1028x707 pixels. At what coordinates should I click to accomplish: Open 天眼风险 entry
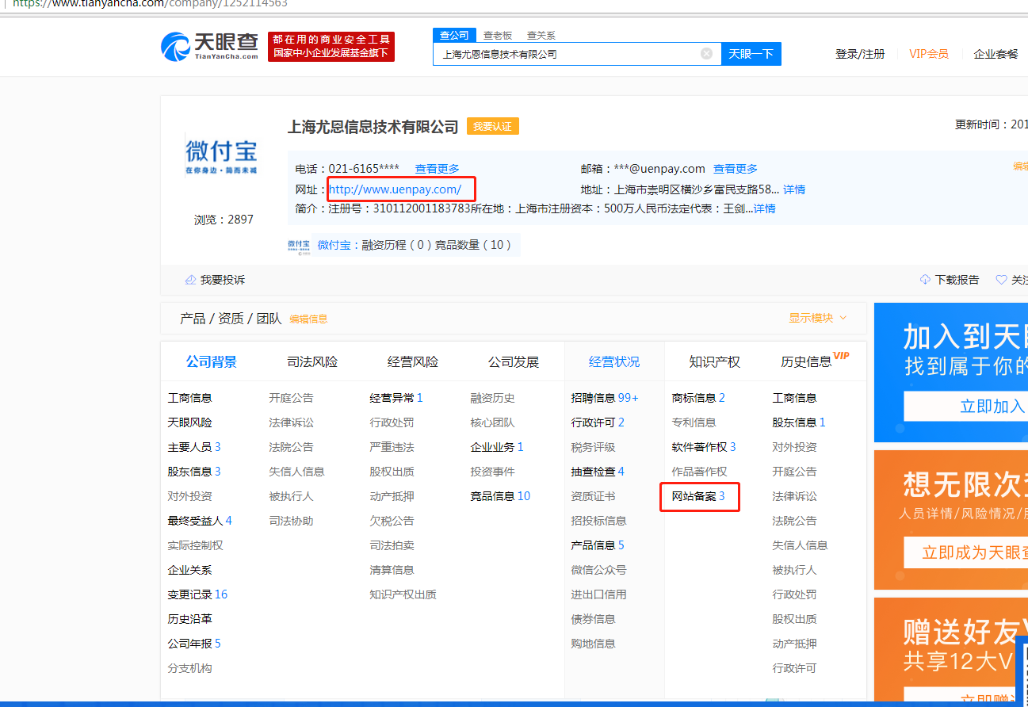pos(190,422)
